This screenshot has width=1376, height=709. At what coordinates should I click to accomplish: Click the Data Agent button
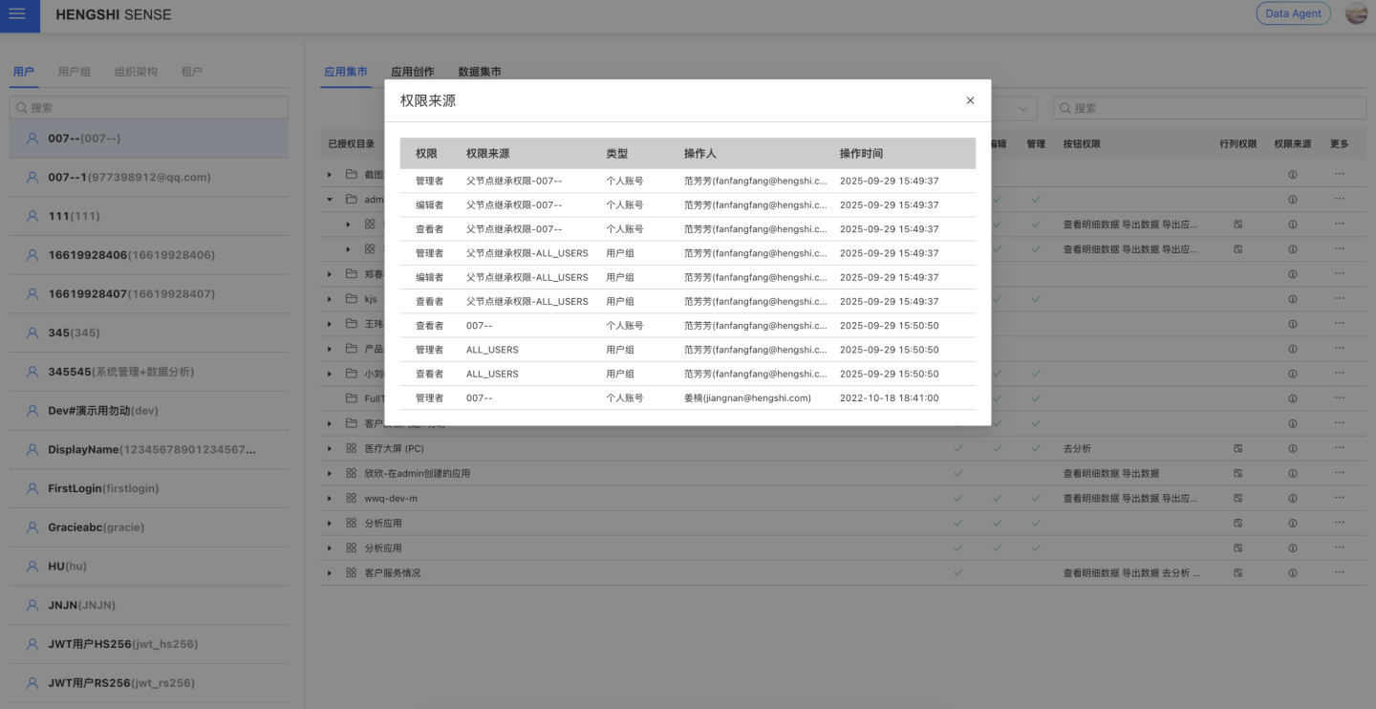(x=1292, y=13)
